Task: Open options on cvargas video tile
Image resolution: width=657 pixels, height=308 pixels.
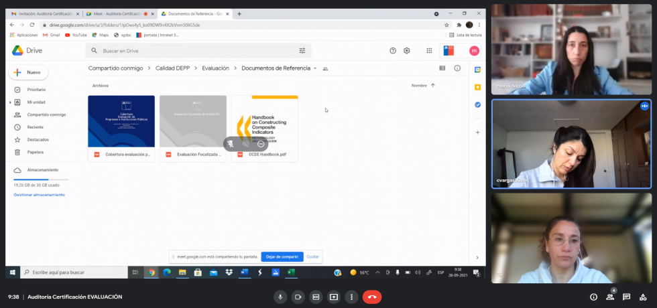Action: (x=644, y=106)
